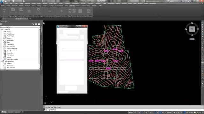This screenshot has height=114, width=204.
Task: Open the Settings vertical tab in Toolspace
Action: click(x=42, y=42)
